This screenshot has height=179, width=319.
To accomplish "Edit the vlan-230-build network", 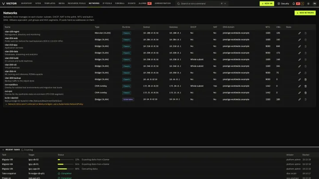I will (300, 60).
